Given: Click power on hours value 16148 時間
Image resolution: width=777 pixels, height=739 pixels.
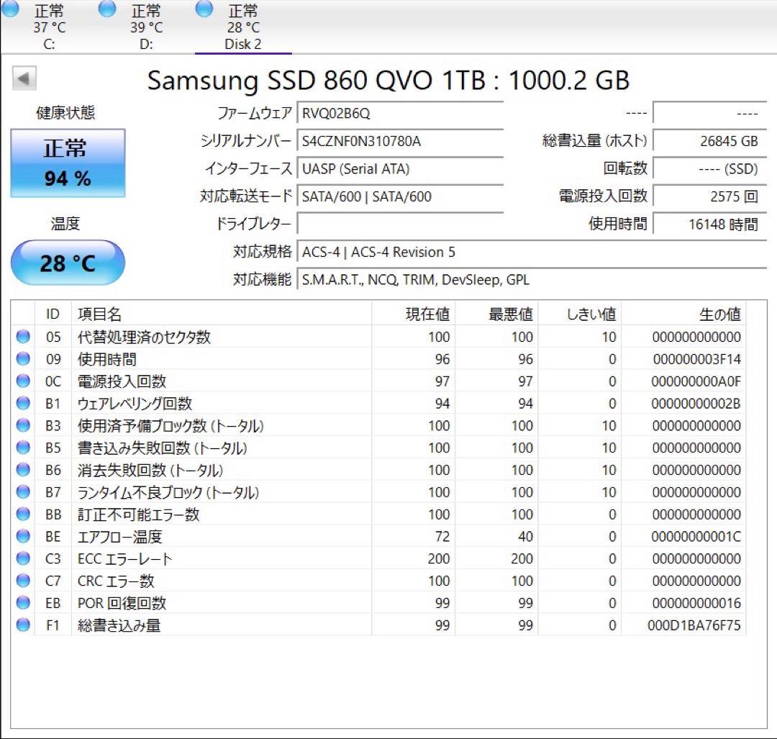Looking at the screenshot, I should 710,225.
